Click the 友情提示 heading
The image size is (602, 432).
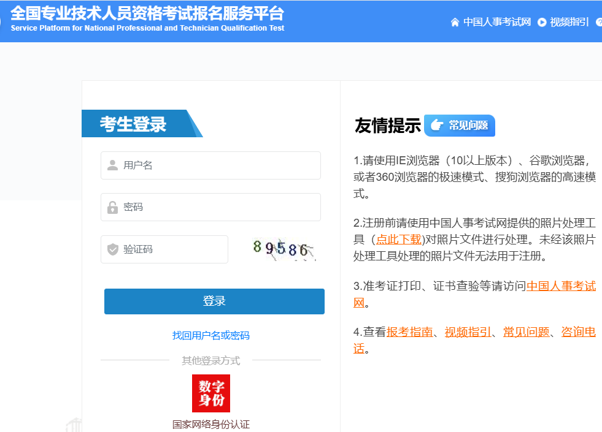[387, 126]
